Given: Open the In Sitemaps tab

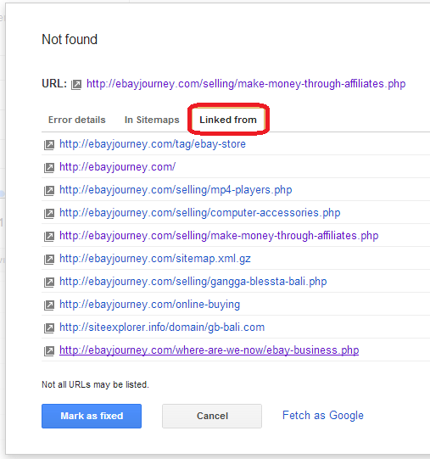Looking at the screenshot, I should coord(152,120).
